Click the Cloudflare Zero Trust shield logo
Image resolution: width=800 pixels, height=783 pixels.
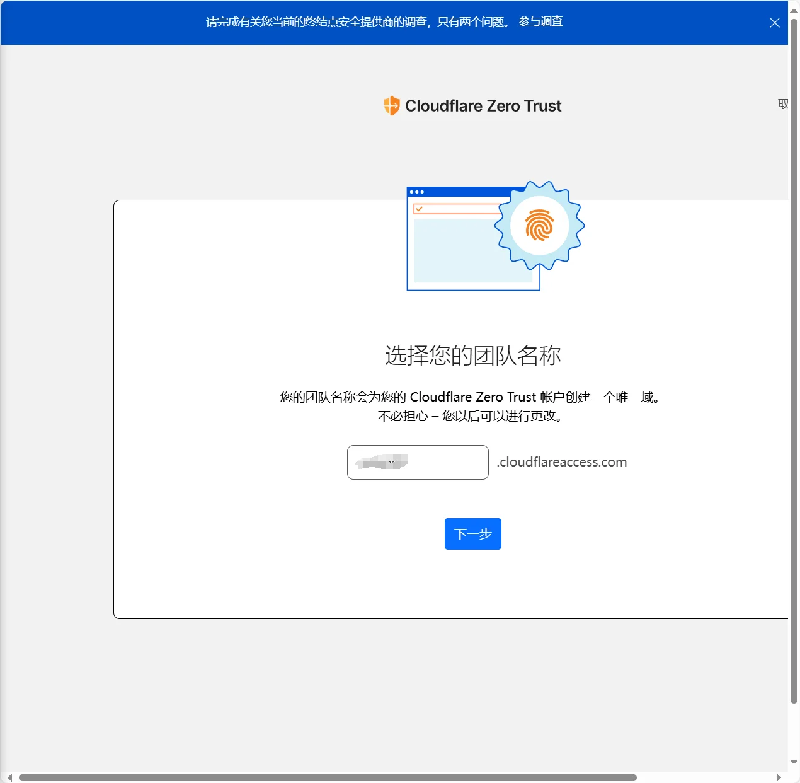click(x=391, y=105)
